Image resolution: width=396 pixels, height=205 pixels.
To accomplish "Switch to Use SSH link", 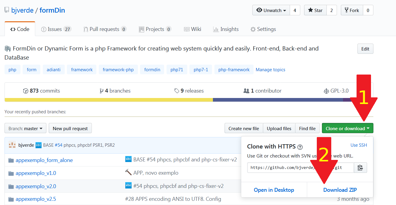I will coord(359,145).
